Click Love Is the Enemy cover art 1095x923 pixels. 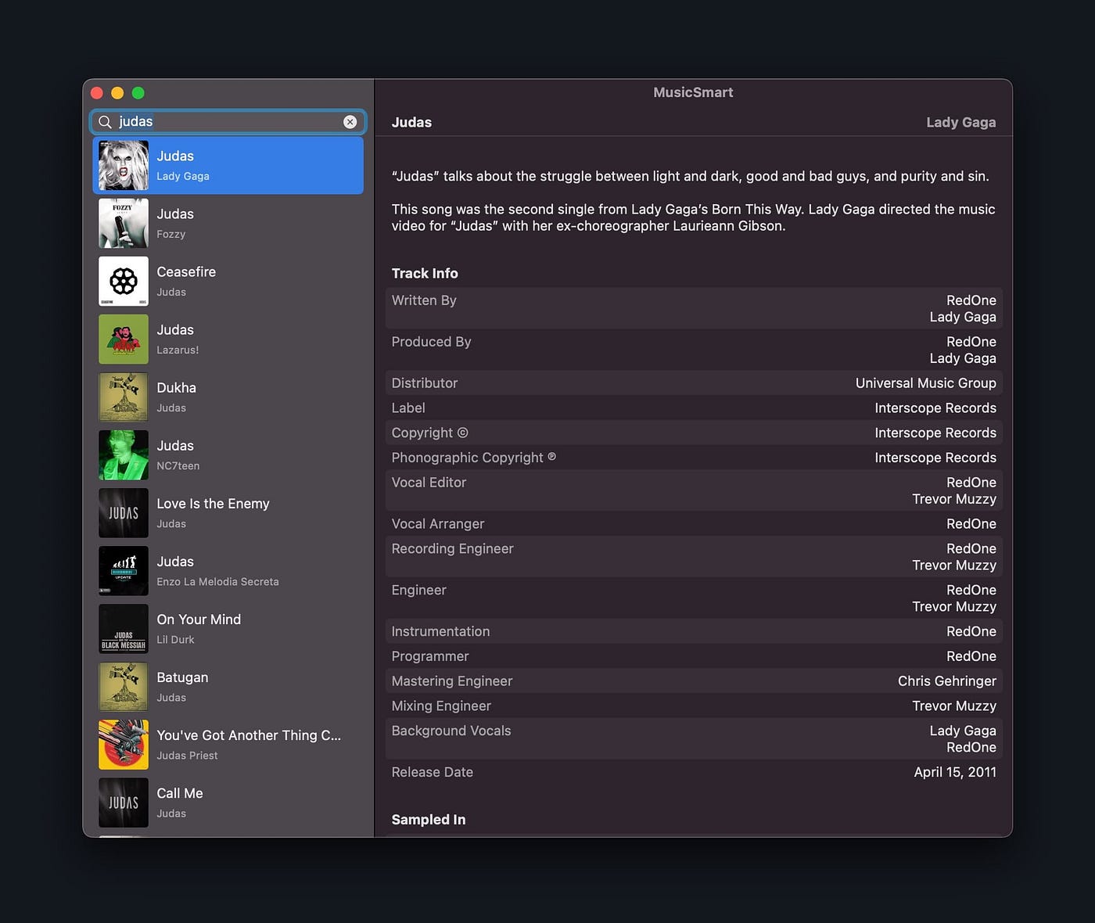pos(124,513)
